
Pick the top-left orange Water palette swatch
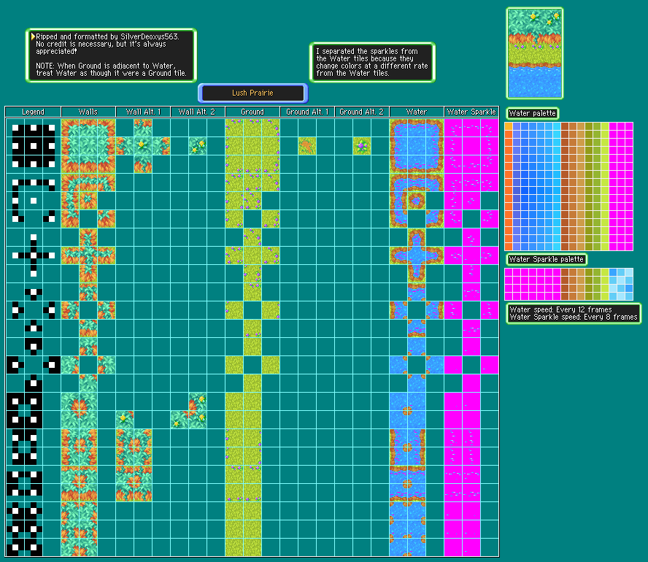coord(509,126)
